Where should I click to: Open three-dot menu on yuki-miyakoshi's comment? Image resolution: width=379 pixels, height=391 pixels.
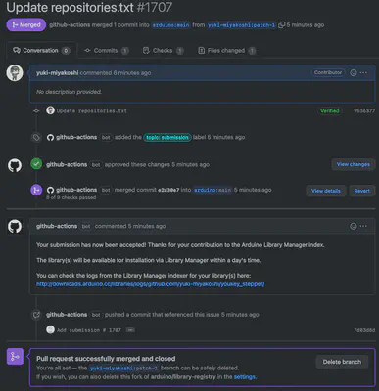pos(363,73)
